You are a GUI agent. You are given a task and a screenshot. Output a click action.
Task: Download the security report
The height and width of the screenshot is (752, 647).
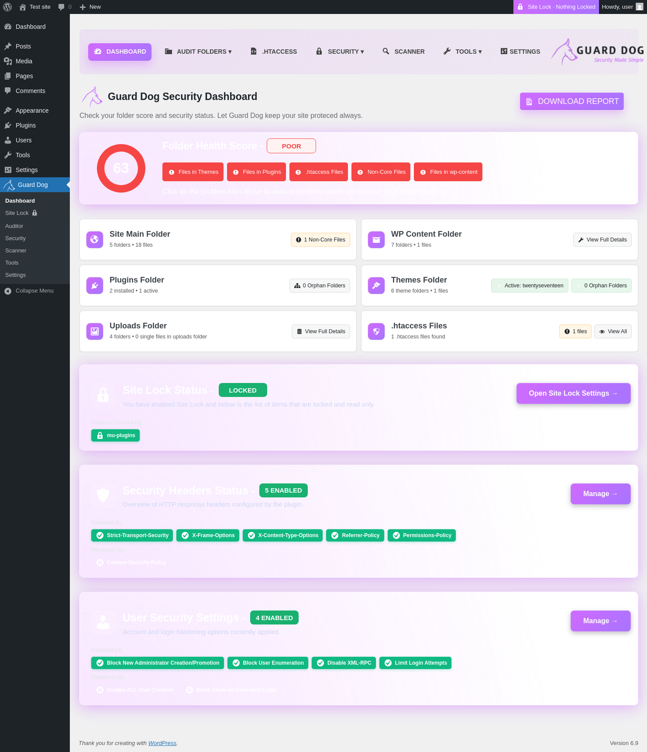572,101
